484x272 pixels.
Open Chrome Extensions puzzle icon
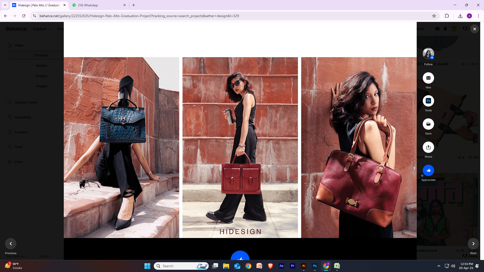click(x=447, y=16)
